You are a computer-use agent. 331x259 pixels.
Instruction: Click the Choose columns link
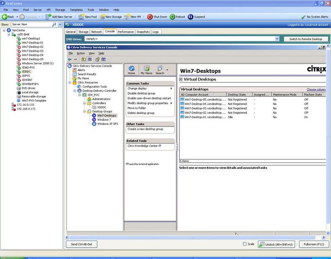(x=316, y=89)
